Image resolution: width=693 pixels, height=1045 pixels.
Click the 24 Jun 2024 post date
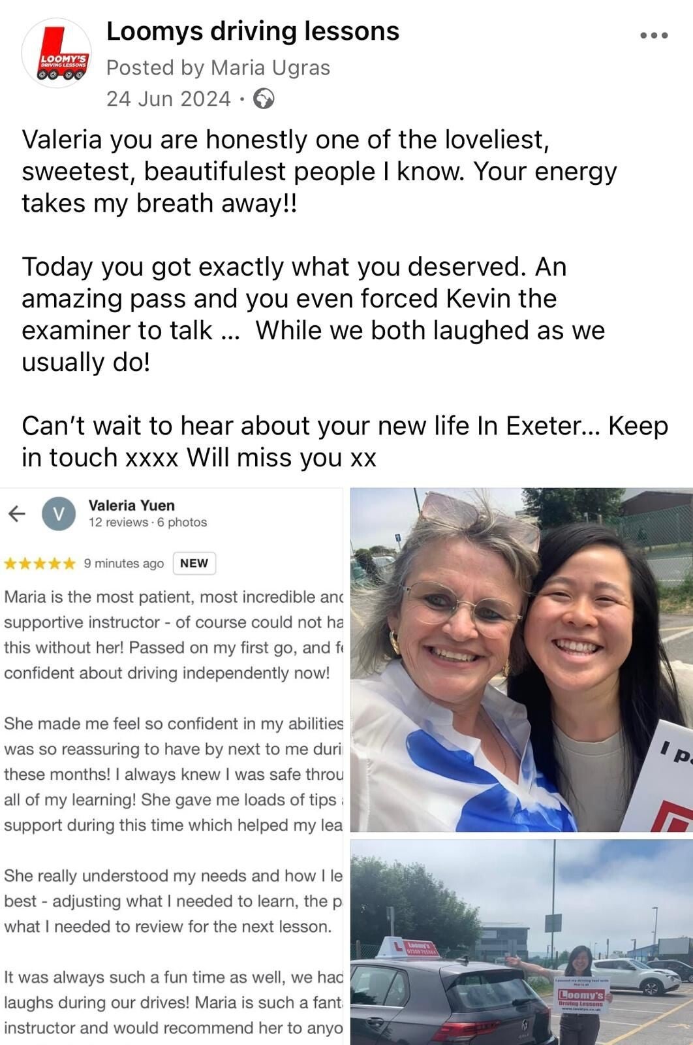click(x=168, y=99)
